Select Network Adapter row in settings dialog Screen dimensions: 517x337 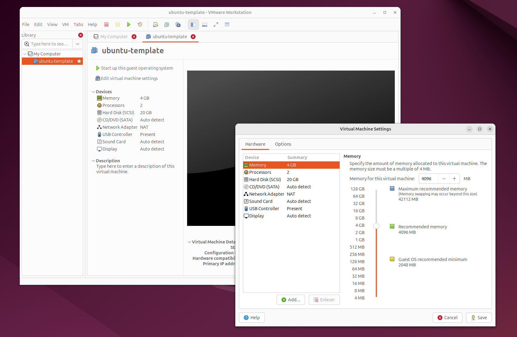(291, 194)
